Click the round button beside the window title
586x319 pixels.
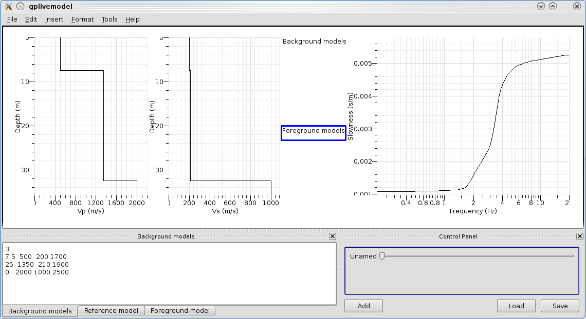click(x=20, y=7)
